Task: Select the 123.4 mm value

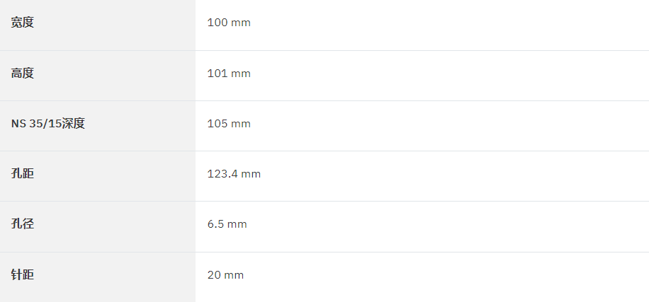Action: pyautogui.click(x=234, y=174)
